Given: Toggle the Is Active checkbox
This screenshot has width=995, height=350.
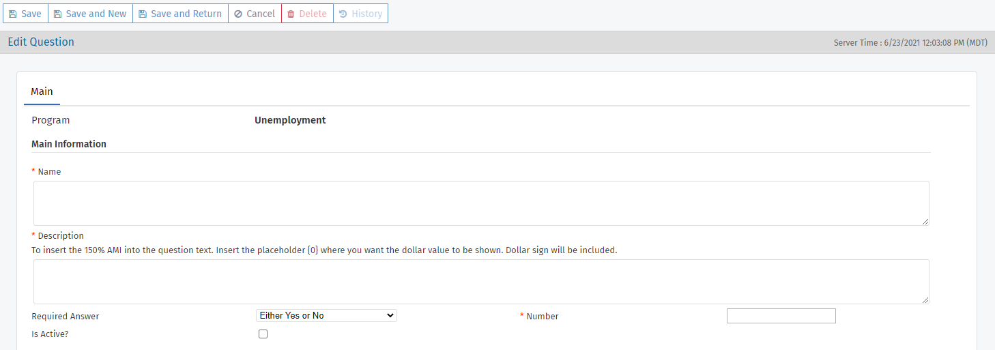Looking at the screenshot, I should pyautogui.click(x=263, y=334).
